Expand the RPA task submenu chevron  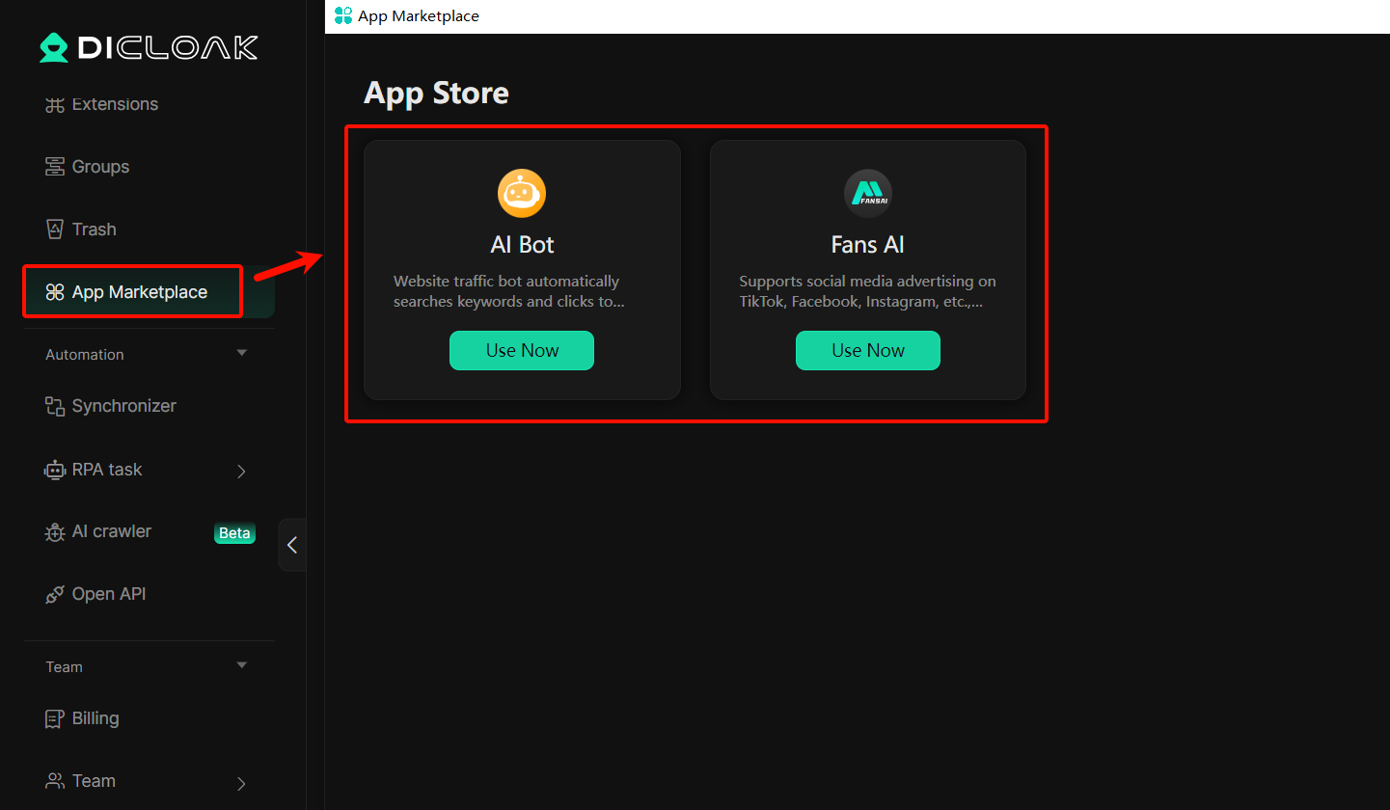pyautogui.click(x=241, y=471)
